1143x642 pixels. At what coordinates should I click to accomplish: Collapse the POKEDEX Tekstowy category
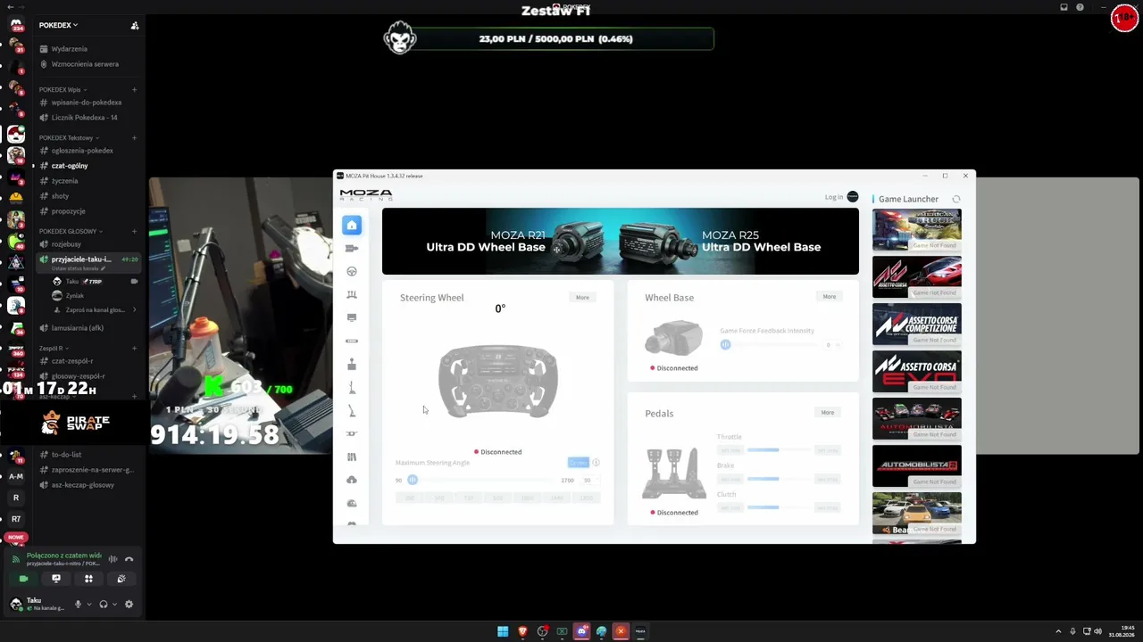[68, 138]
